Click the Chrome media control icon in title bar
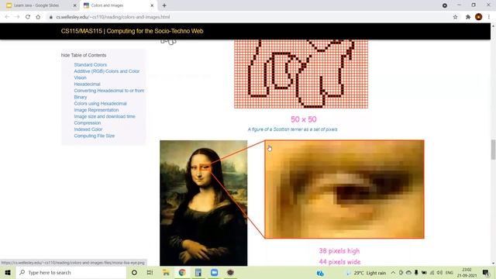The image size is (496, 279). click(x=445, y=5)
